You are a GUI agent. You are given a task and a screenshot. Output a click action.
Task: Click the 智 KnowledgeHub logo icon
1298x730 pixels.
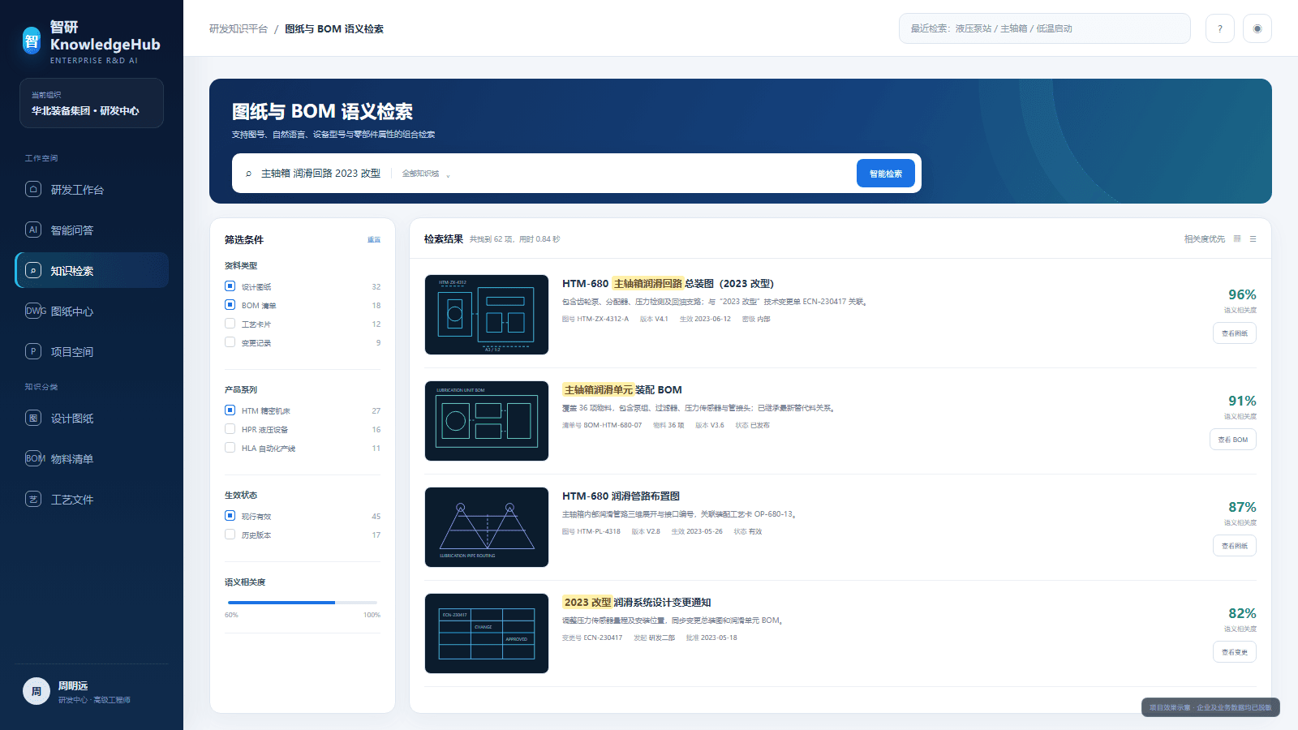pyautogui.click(x=32, y=41)
